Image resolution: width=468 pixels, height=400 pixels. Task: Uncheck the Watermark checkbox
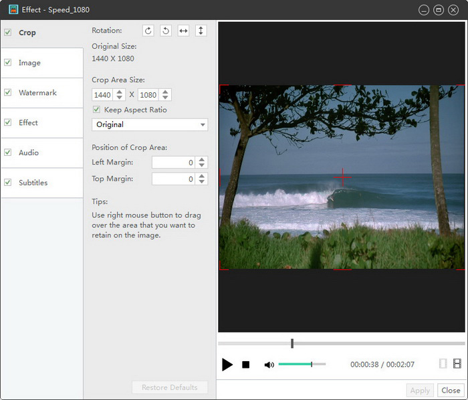(8, 92)
